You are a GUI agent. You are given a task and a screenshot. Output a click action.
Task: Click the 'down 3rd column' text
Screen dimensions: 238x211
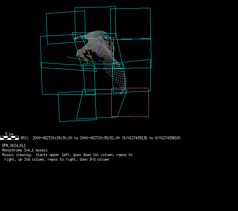click(94, 159)
